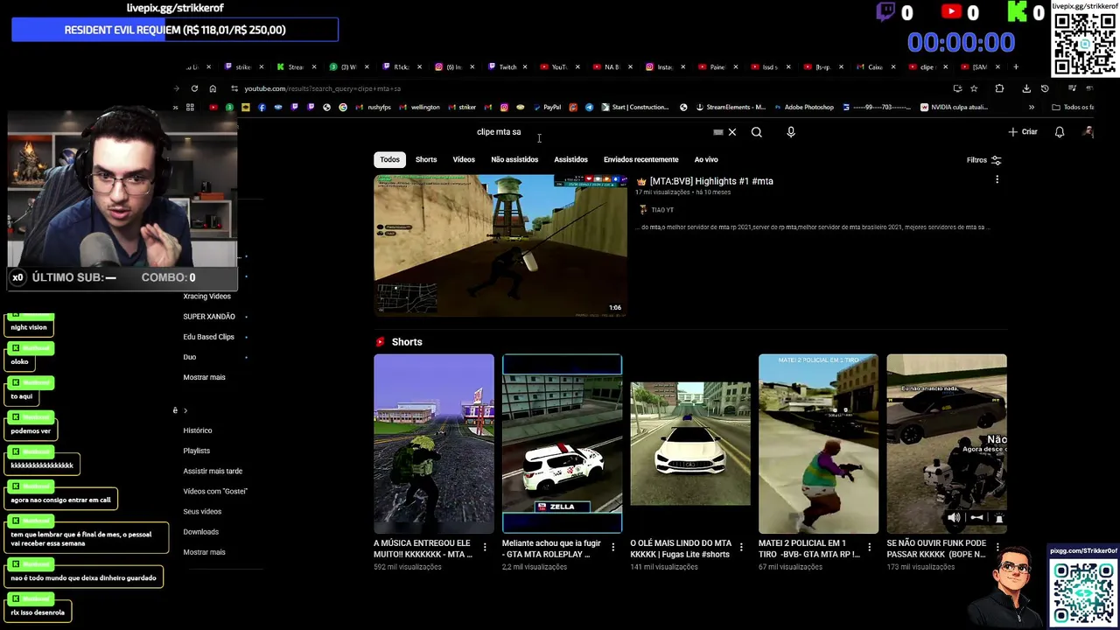Open options for MTA:BVB Highlights video
This screenshot has width=1120, height=630.
coord(997,179)
